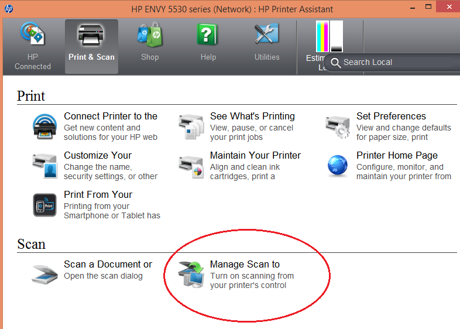Maximize the HP Printer Assistant window
The image size is (460, 329).
[428, 7]
